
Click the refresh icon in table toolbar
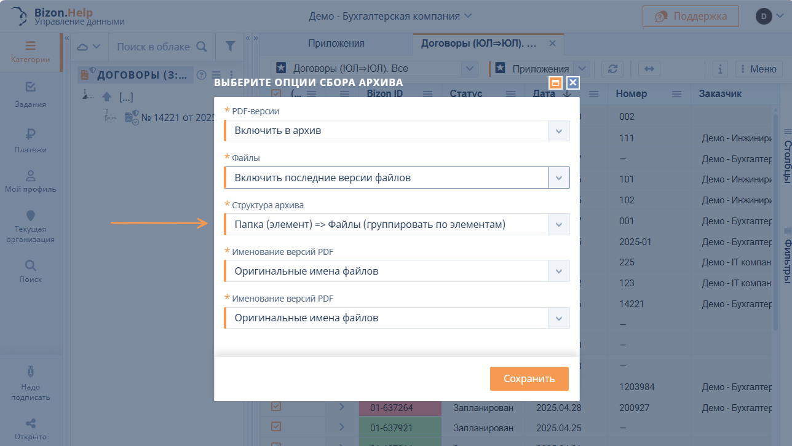pyautogui.click(x=612, y=69)
